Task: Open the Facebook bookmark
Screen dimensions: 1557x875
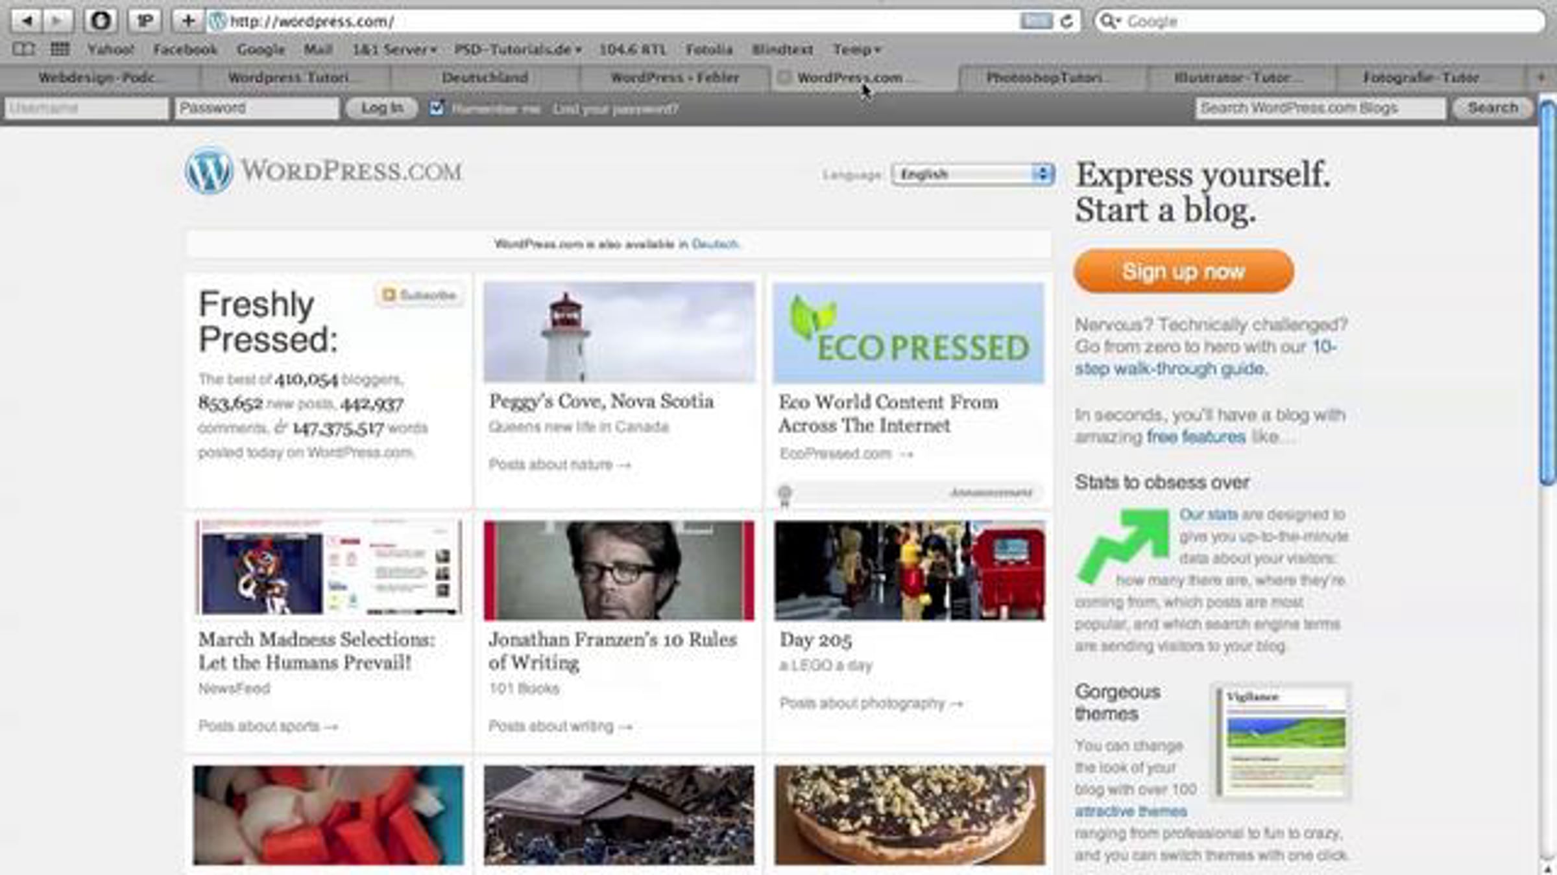Action: pyautogui.click(x=186, y=49)
